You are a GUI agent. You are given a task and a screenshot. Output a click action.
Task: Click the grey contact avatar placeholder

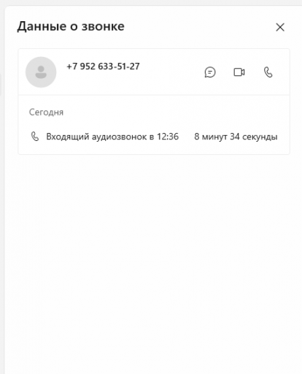[41, 72]
